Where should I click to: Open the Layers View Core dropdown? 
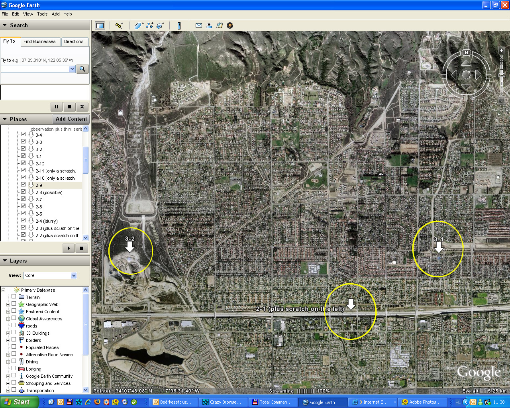tap(74, 275)
